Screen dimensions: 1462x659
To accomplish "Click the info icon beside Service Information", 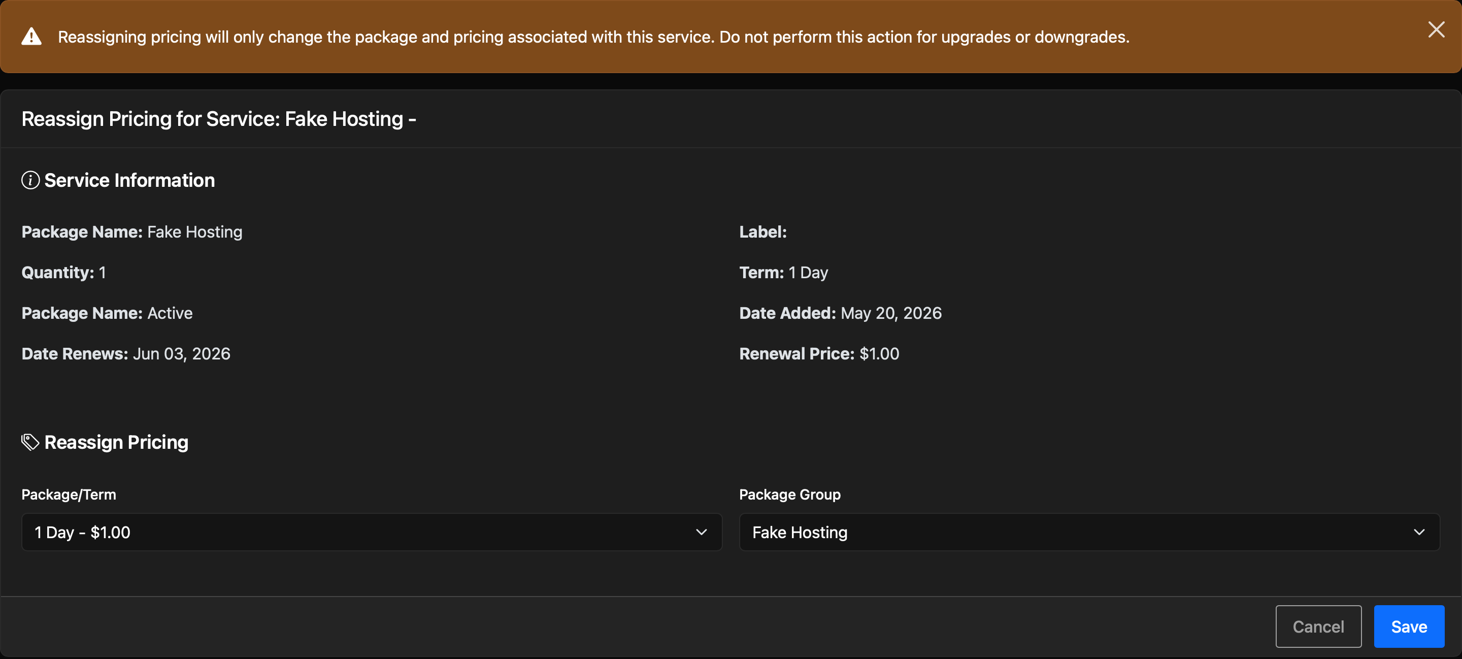I will point(30,181).
